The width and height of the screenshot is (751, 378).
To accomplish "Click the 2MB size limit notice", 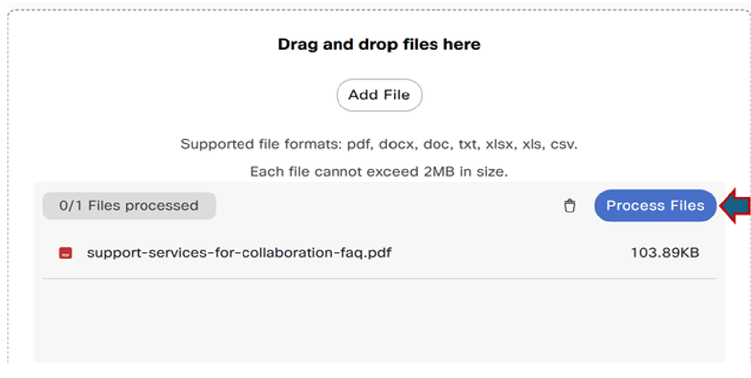I will coord(379,172).
